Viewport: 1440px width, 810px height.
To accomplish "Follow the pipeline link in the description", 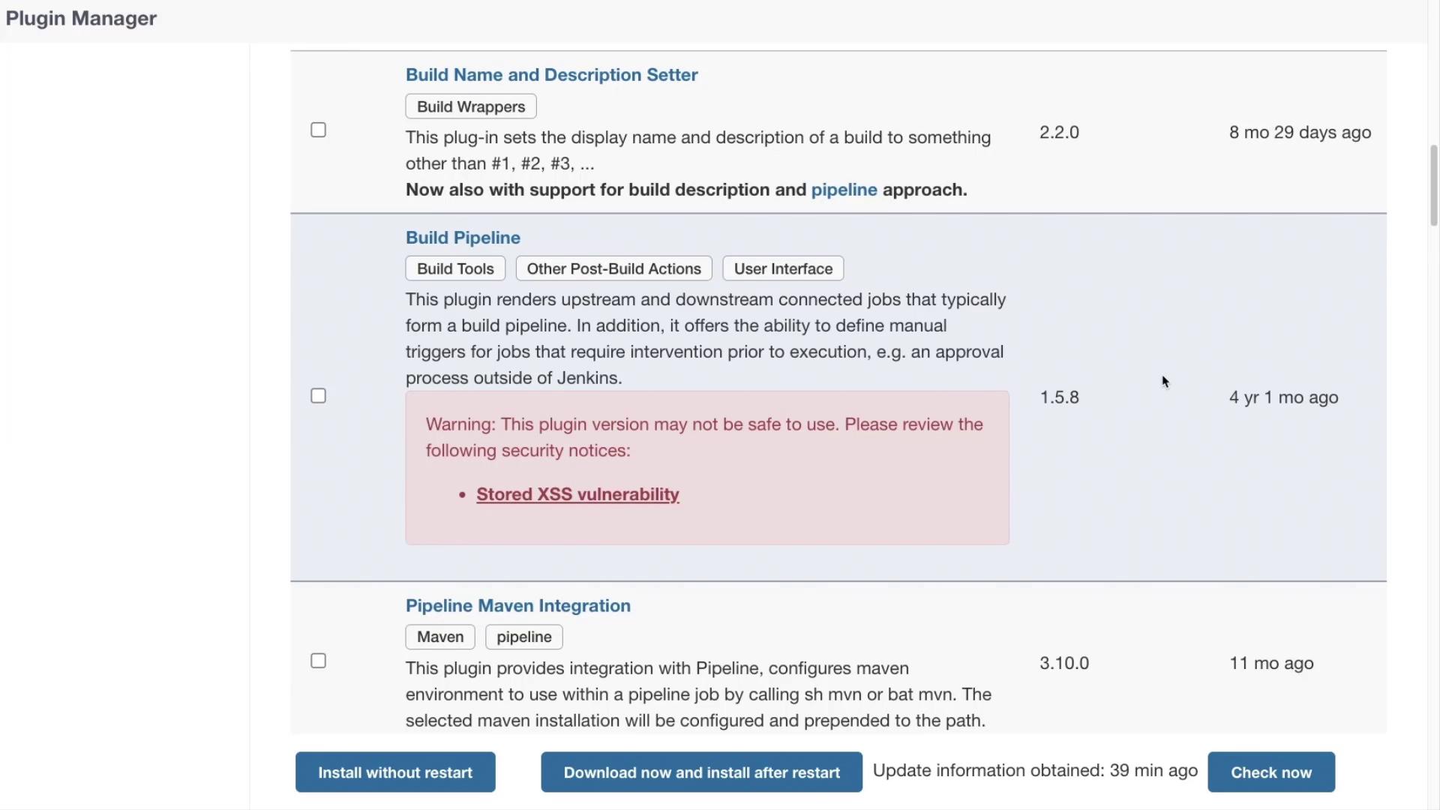I will coord(844,190).
